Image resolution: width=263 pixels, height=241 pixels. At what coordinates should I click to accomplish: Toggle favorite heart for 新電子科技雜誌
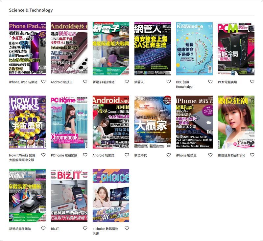point(127,81)
